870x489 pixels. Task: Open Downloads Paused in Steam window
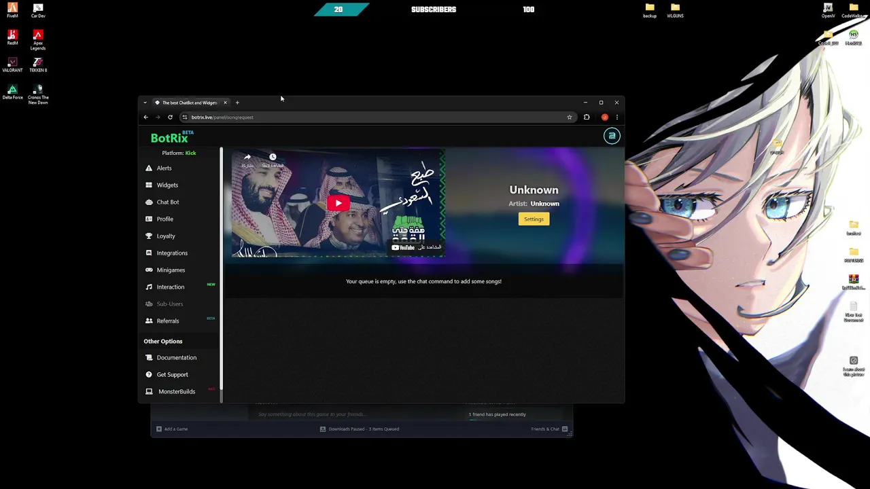click(x=360, y=429)
